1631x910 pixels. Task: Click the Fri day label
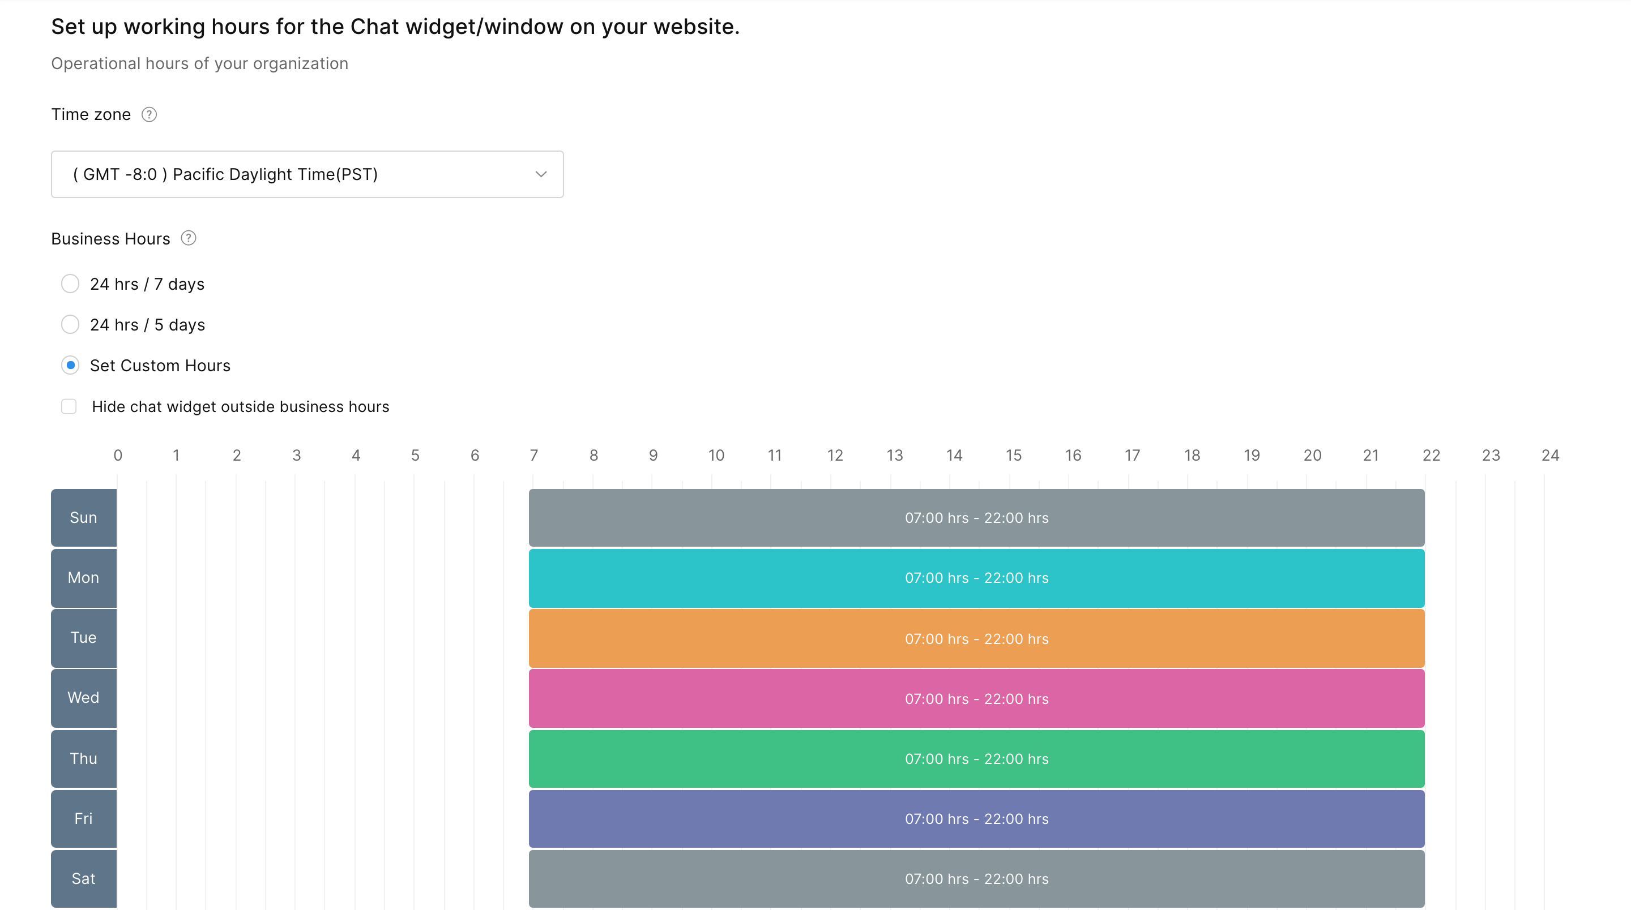pos(84,818)
